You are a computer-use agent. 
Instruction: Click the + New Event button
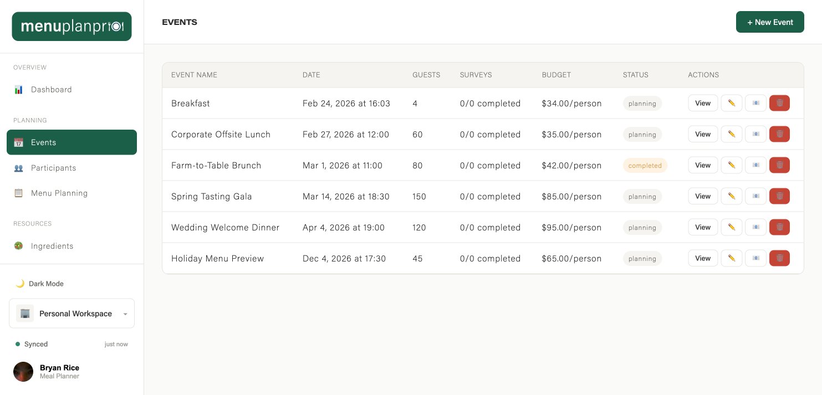(770, 22)
